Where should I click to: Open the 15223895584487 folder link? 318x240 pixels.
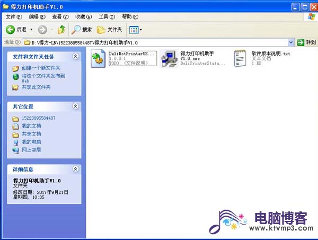[x=39, y=118]
